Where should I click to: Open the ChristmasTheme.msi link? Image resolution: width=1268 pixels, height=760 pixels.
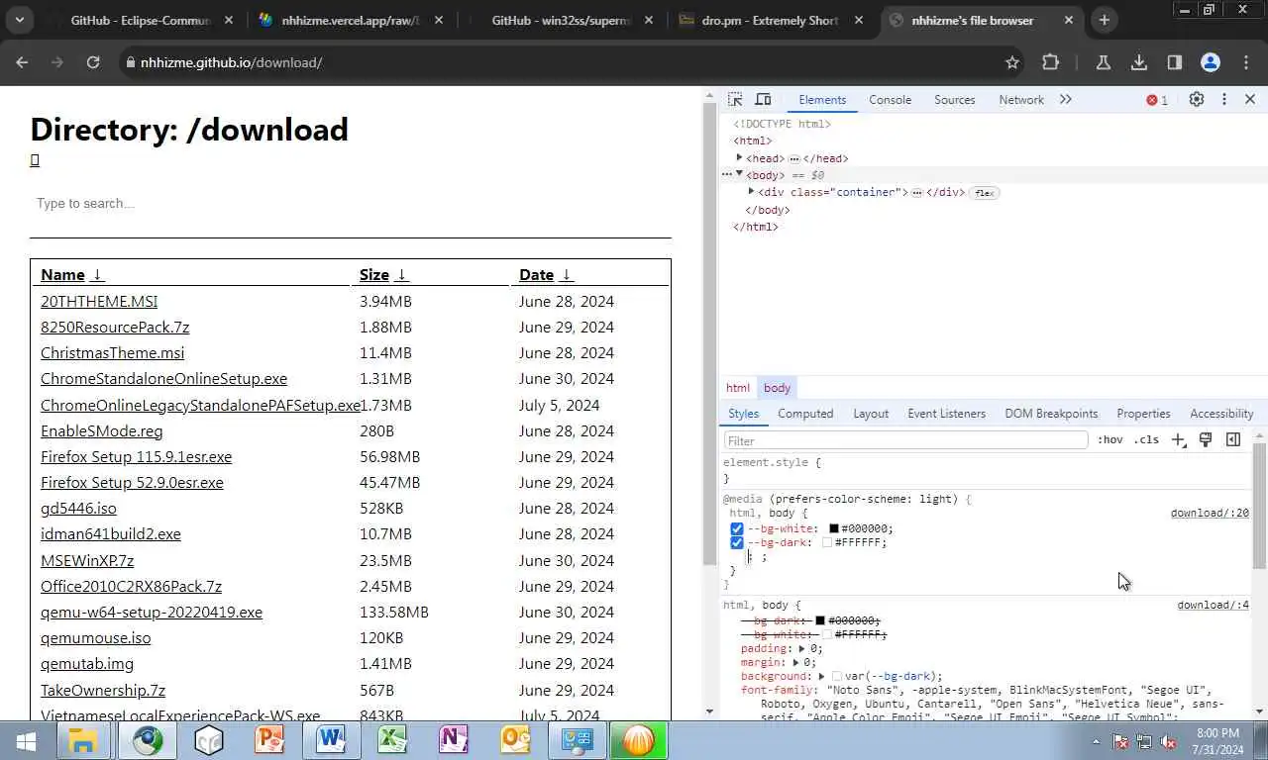point(112,352)
